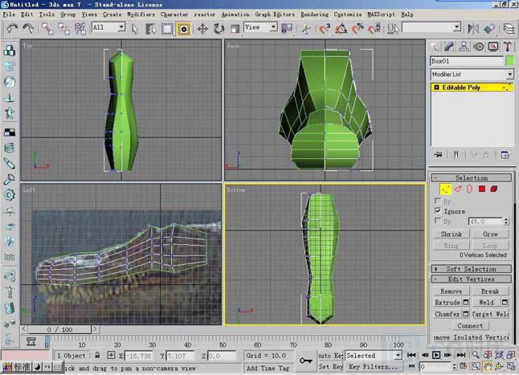Enable the By angle checkbox beside 45.0

[438, 221]
